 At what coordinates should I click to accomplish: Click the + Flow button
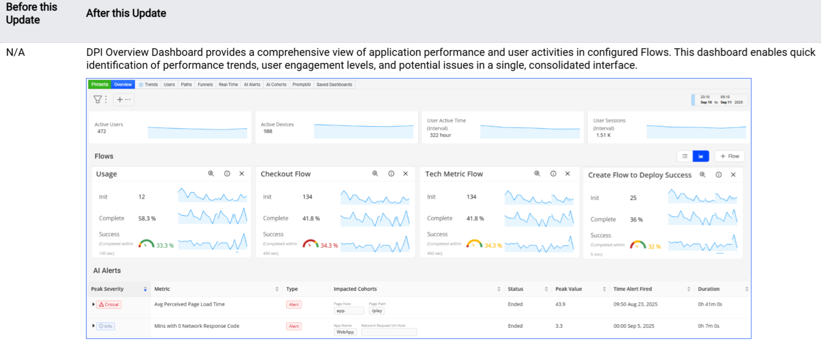(729, 156)
